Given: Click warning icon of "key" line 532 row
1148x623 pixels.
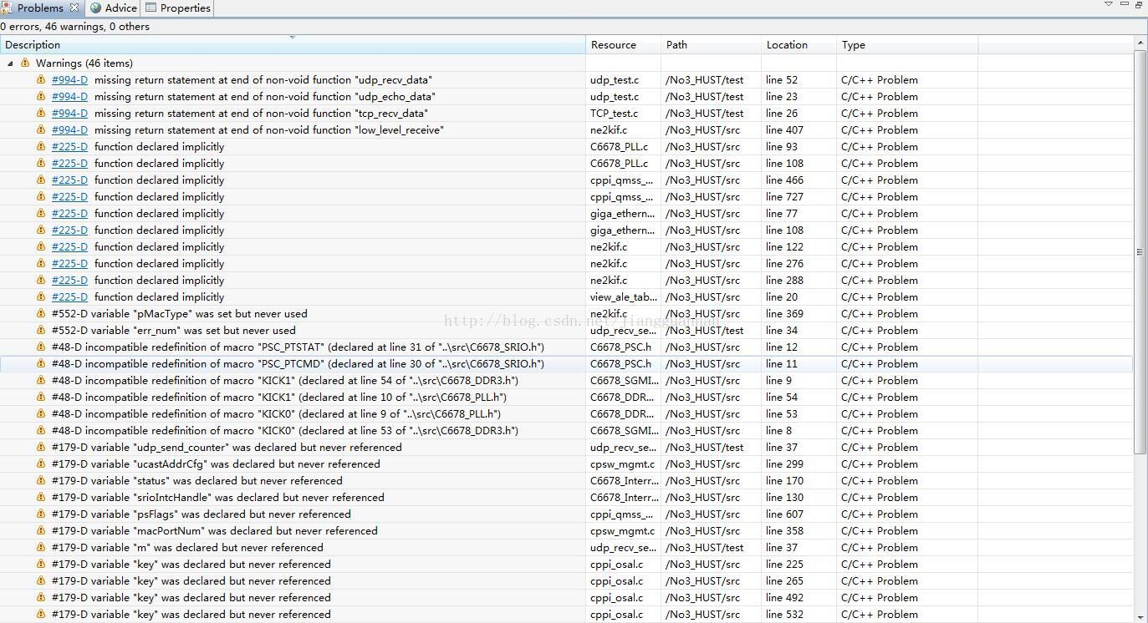Looking at the screenshot, I should coord(41,615).
